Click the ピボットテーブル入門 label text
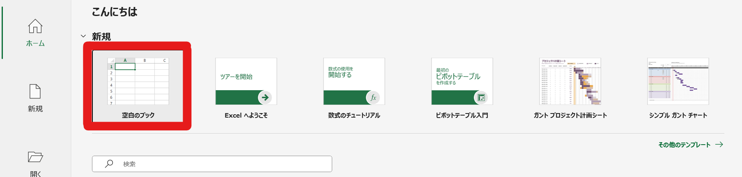 [462, 116]
